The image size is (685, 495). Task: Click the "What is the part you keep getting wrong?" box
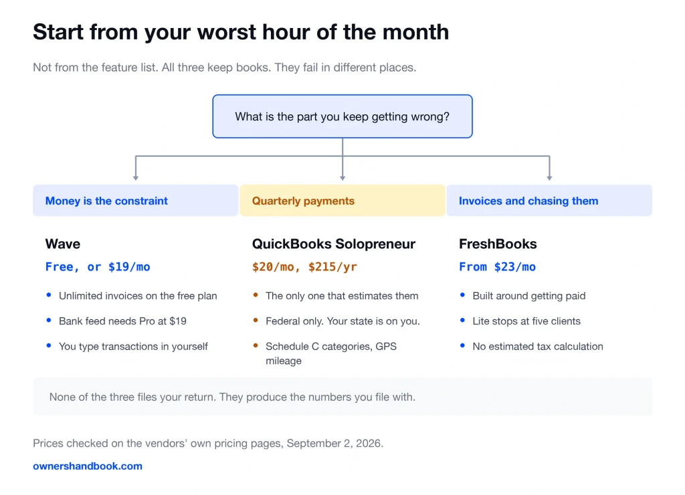pos(342,116)
